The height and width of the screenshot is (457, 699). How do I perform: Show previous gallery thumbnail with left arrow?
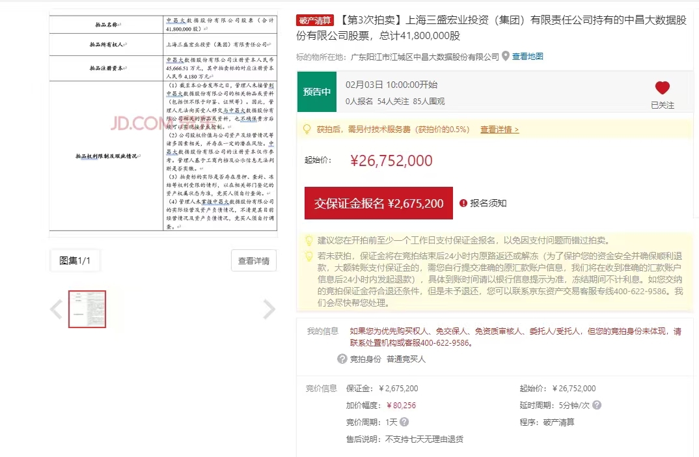click(x=56, y=309)
